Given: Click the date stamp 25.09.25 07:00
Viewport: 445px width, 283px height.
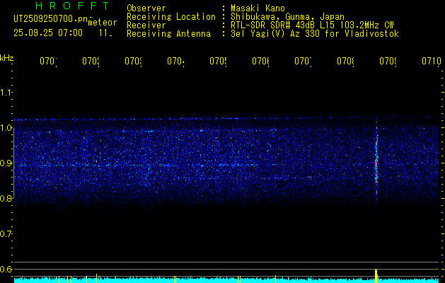Looking at the screenshot, I should pos(48,33).
